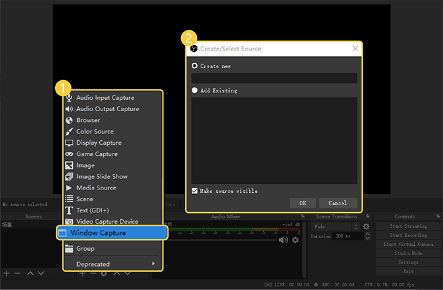The width and height of the screenshot is (443, 290).
Task: Select Video Capture Device menu entry
Action: point(107,222)
